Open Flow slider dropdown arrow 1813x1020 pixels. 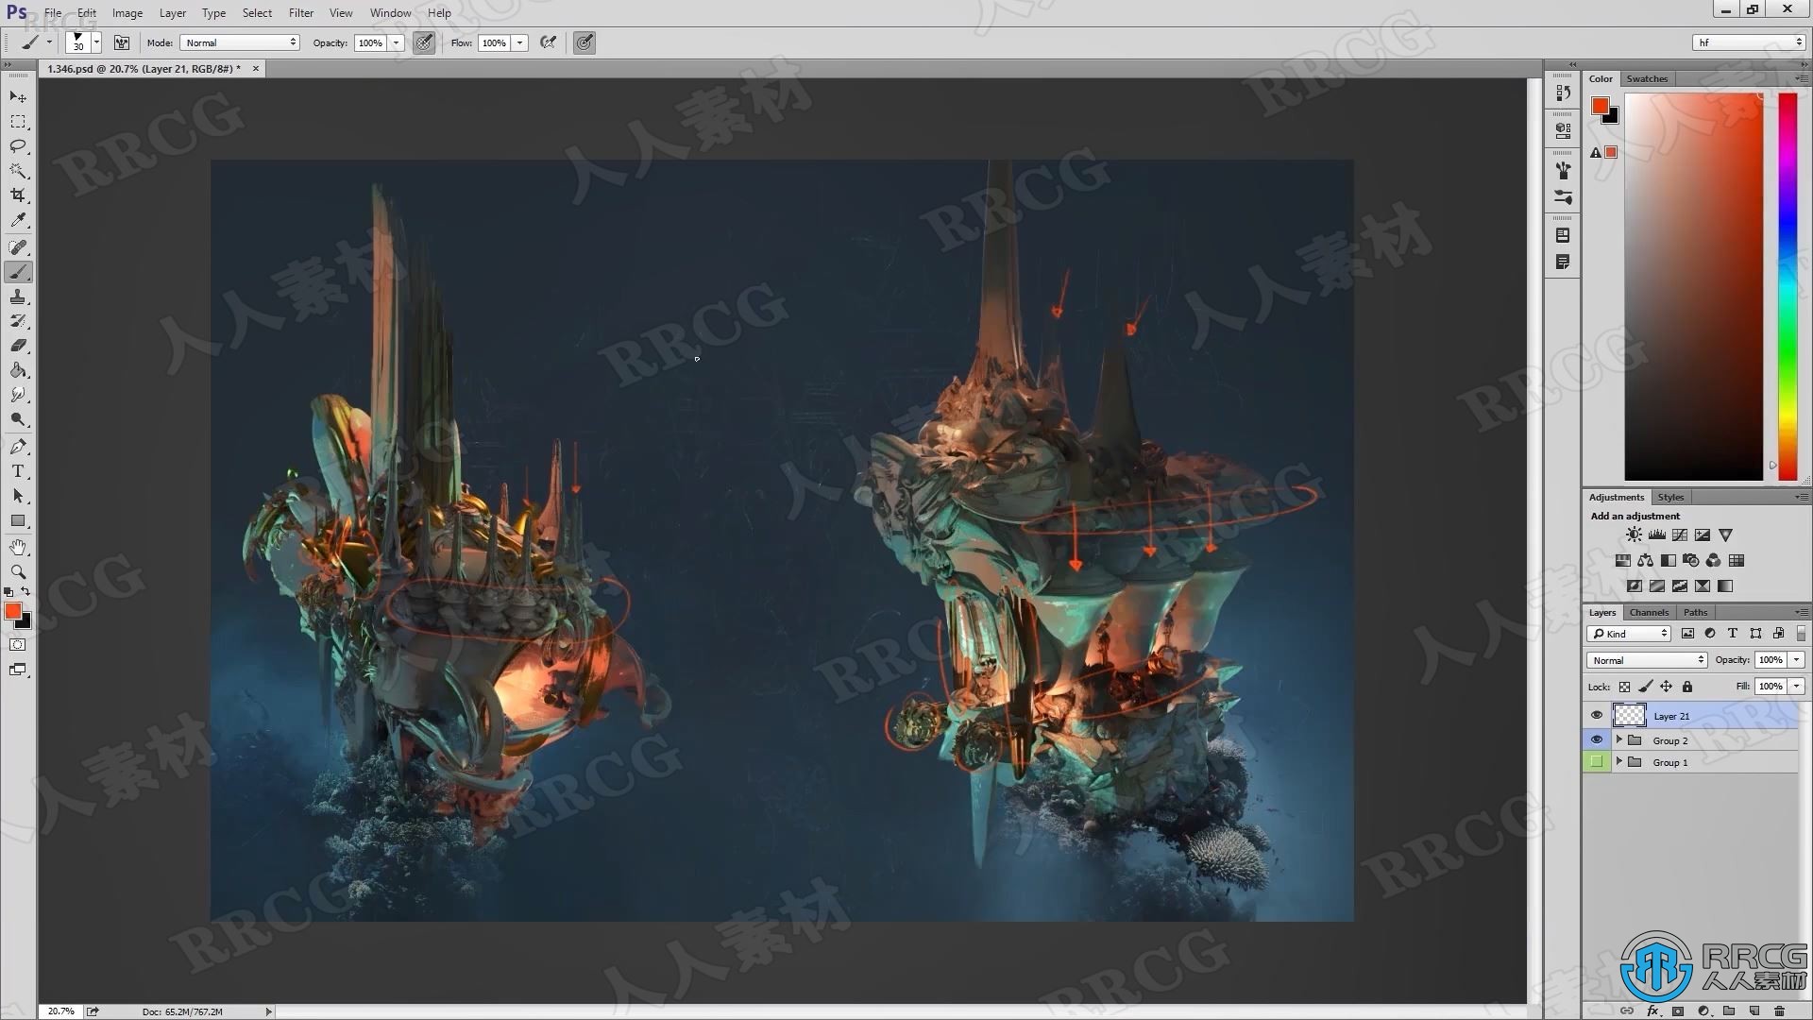pyautogui.click(x=519, y=42)
